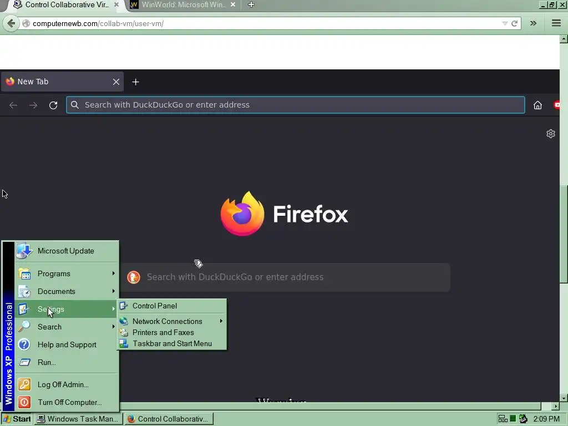Click the Programs folder icon
Viewport: 568px width, 426px height.
(x=24, y=274)
